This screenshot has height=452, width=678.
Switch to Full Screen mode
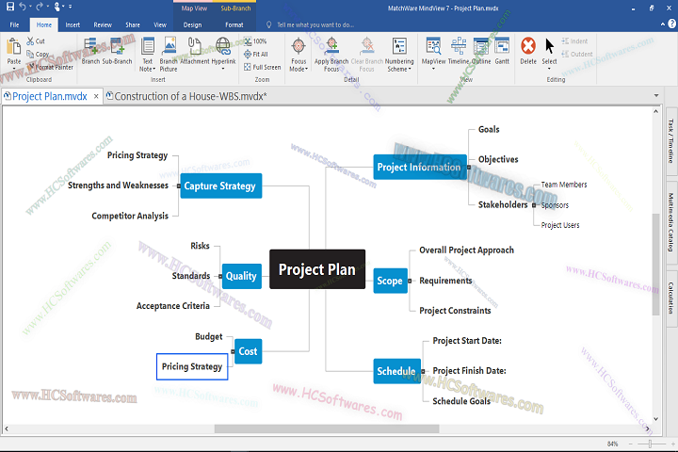point(263,67)
